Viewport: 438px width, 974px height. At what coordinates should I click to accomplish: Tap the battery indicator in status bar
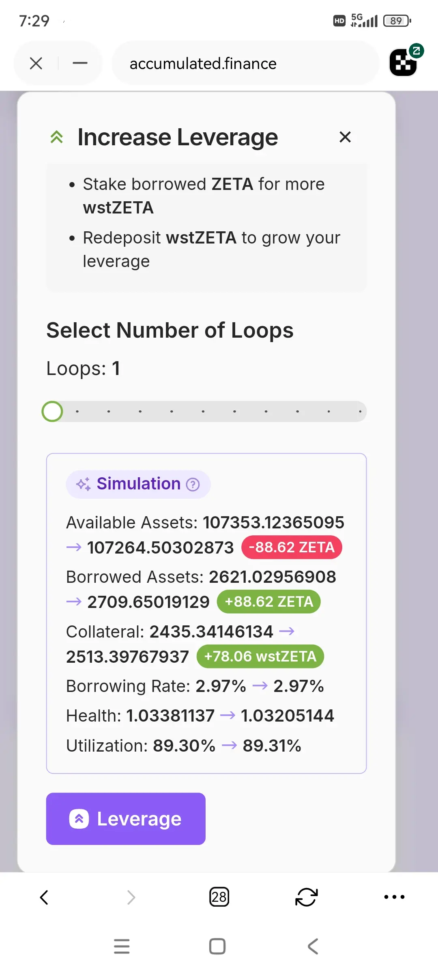pyautogui.click(x=397, y=21)
